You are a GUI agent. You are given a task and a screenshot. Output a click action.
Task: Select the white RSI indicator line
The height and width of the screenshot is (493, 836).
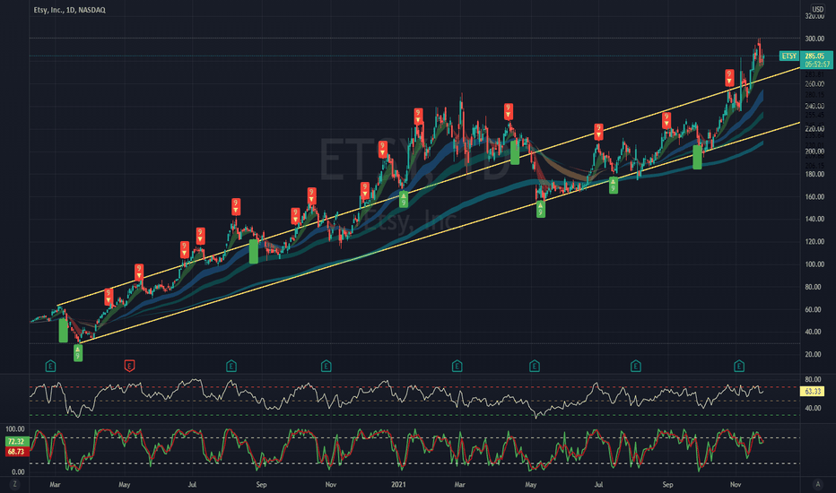pyautogui.click(x=395, y=397)
